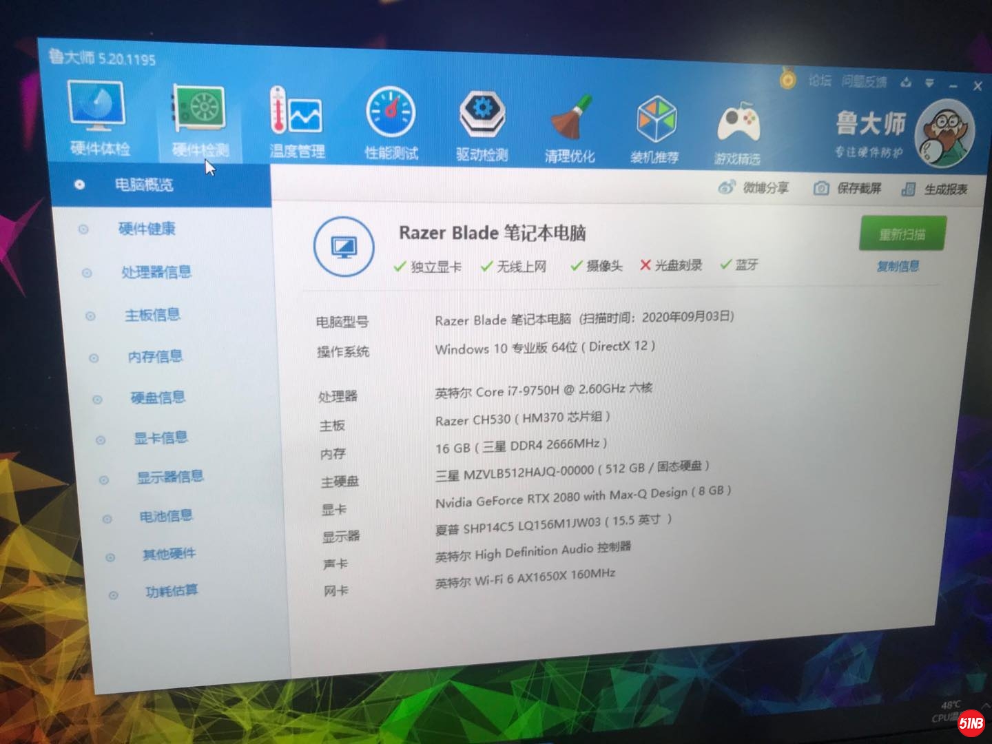Select 处理器信息 in the sidebar

(156, 272)
